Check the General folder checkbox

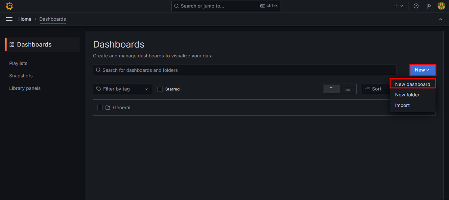pos(100,107)
